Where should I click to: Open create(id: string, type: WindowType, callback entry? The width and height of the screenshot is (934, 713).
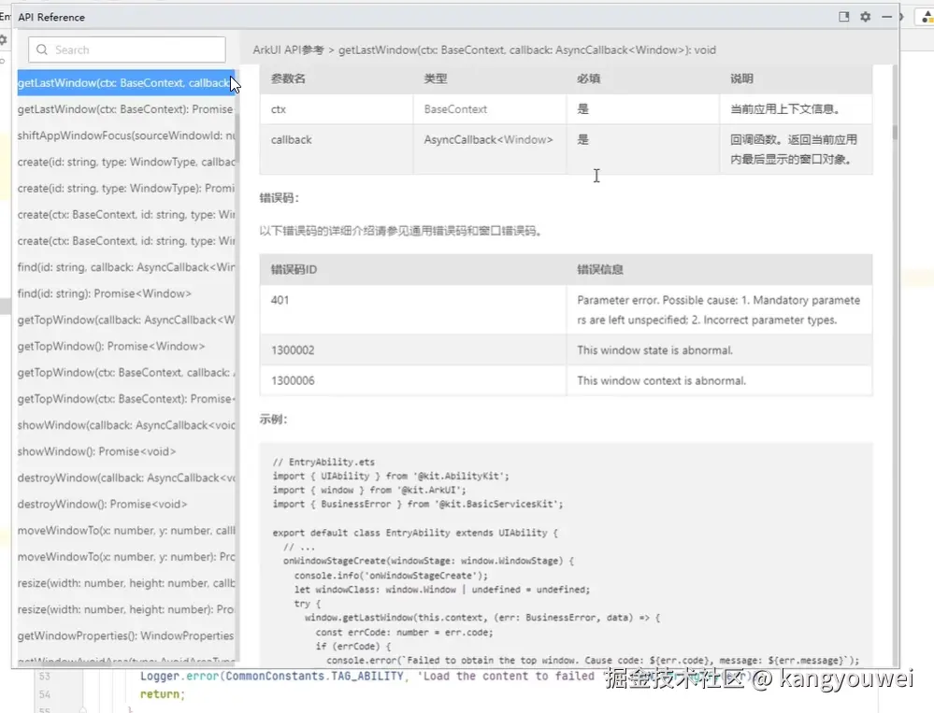tap(125, 162)
